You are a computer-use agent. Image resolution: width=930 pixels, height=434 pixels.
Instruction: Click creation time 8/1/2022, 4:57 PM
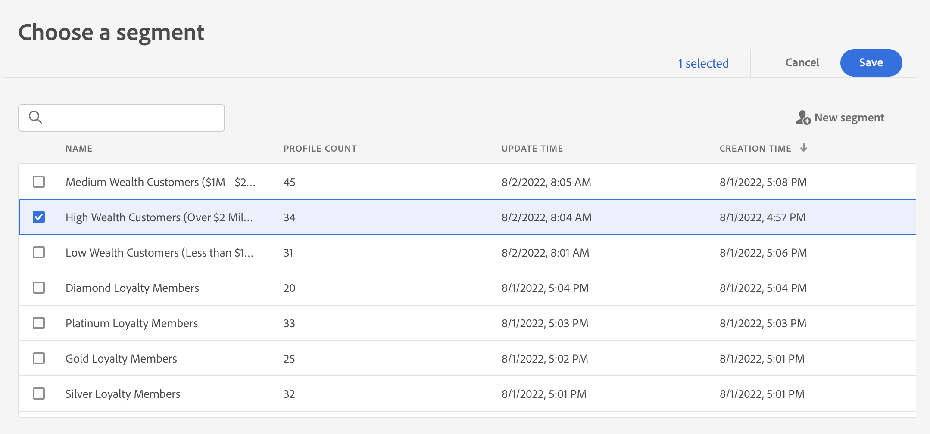[x=762, y=217]
